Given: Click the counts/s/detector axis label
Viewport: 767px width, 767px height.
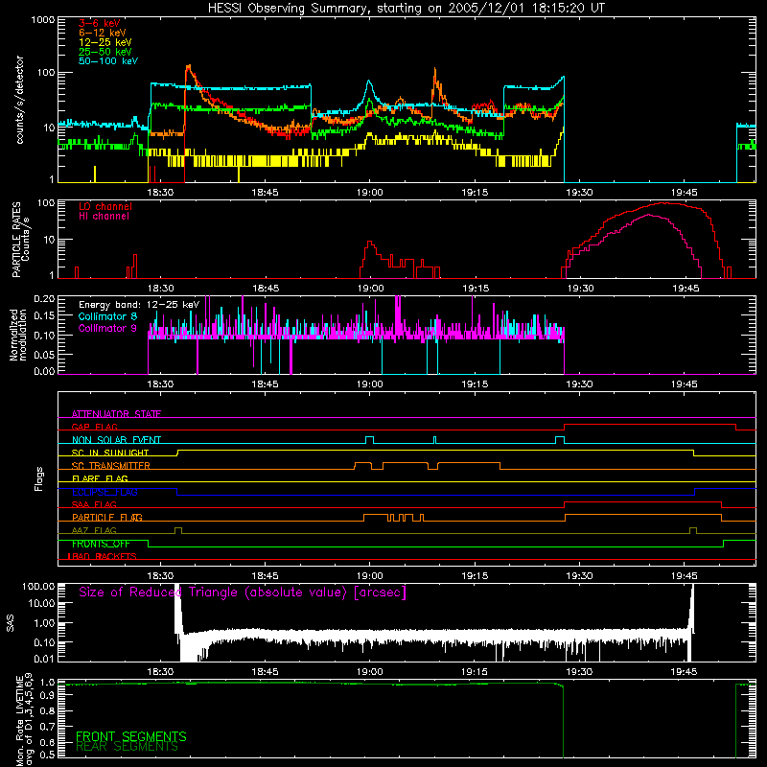Looking at the screenshot, I should click(x=19, y=100).
